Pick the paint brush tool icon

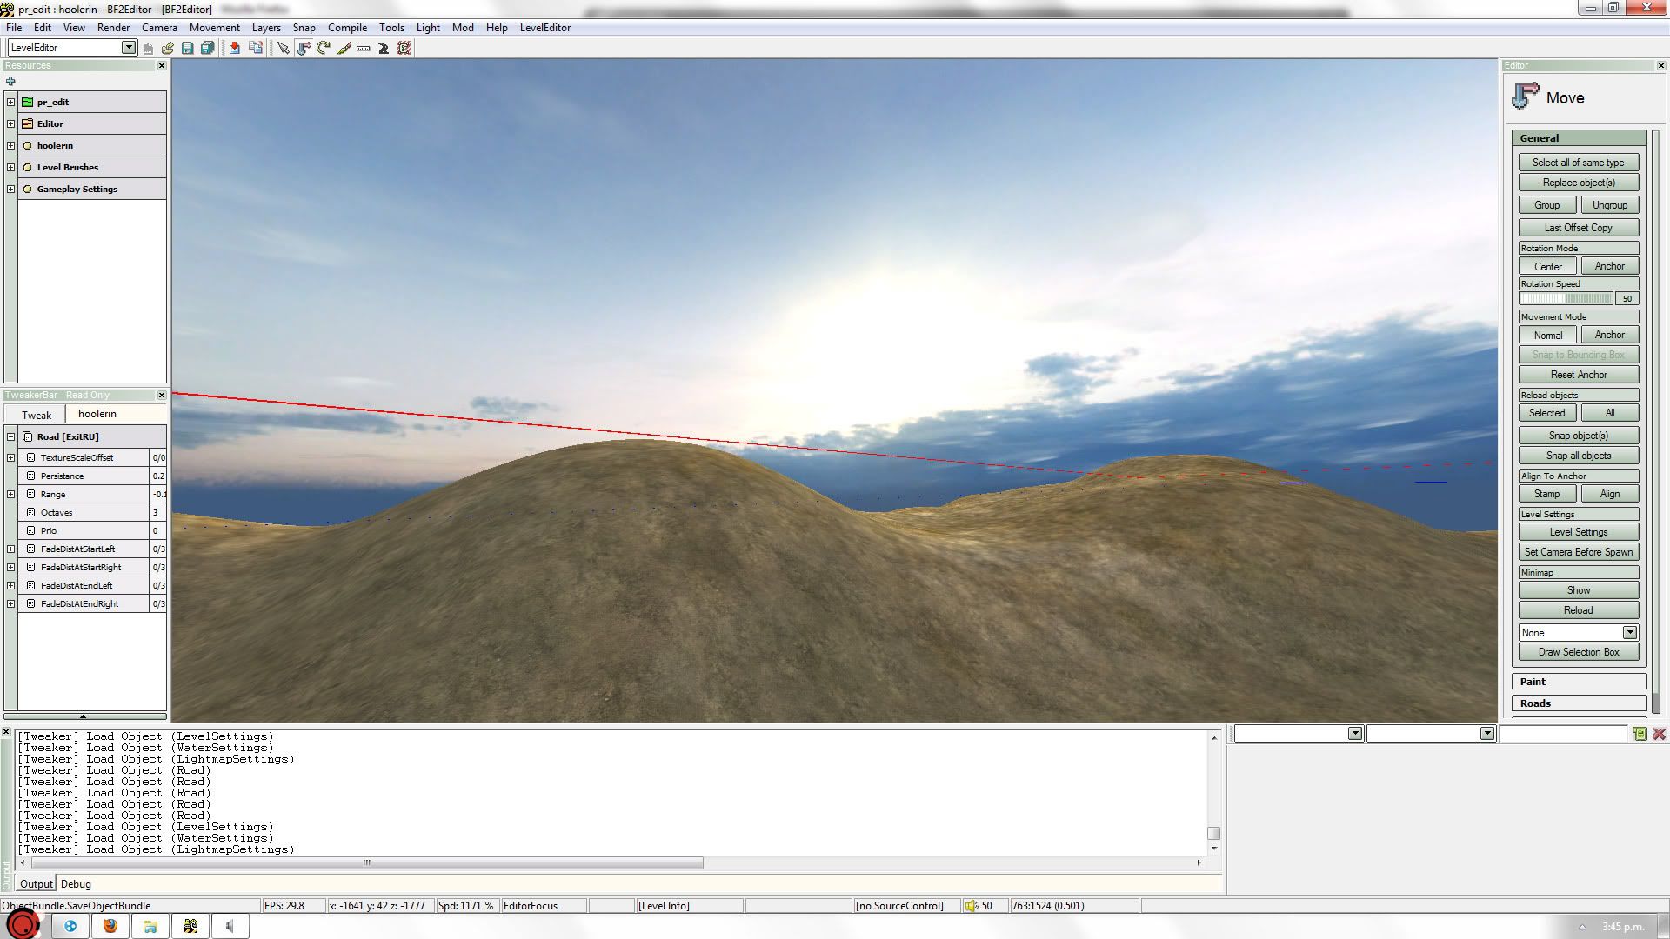344,49
